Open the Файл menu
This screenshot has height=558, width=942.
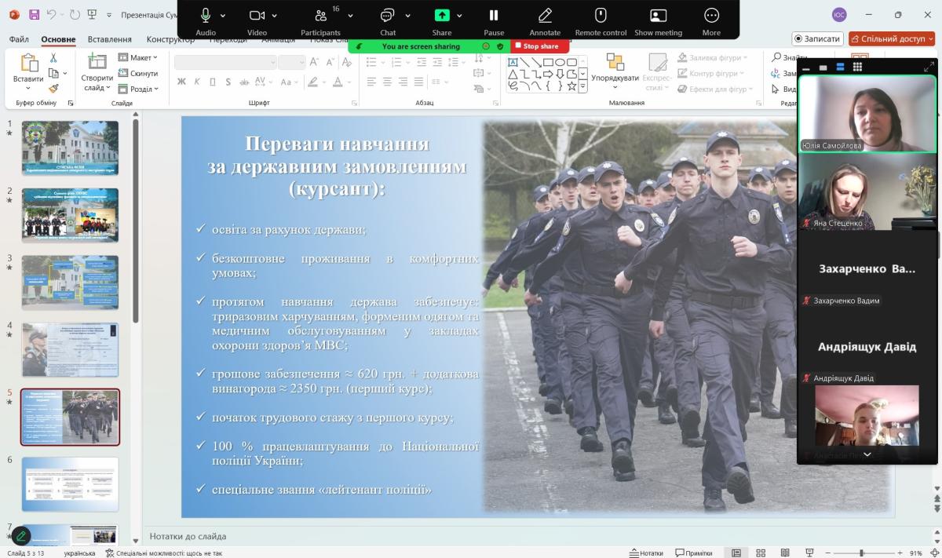pos(19,39)
